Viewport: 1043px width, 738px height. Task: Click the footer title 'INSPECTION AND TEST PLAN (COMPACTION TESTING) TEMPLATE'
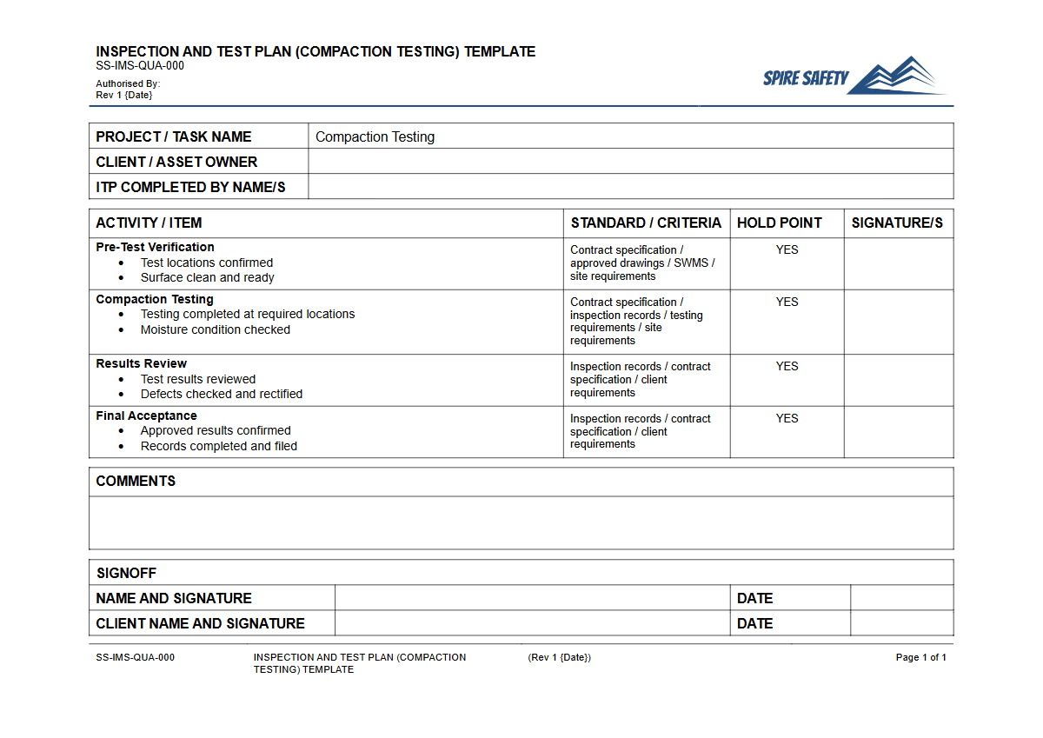(360, 663)
